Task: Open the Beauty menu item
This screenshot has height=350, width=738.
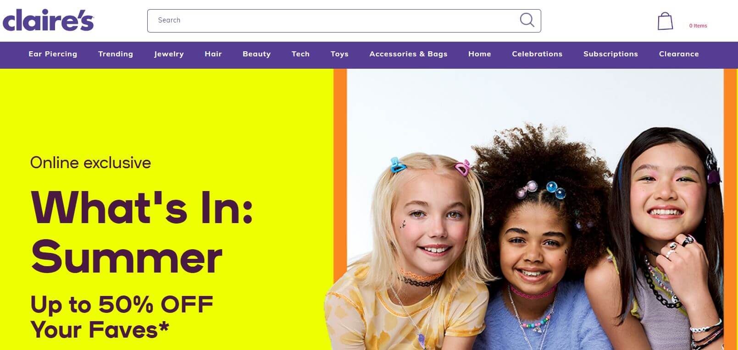Action: (257, 54)
